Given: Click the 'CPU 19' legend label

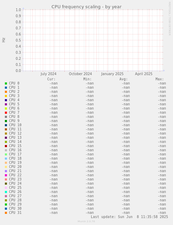Looking at the screenshot, I should [15, 163].
